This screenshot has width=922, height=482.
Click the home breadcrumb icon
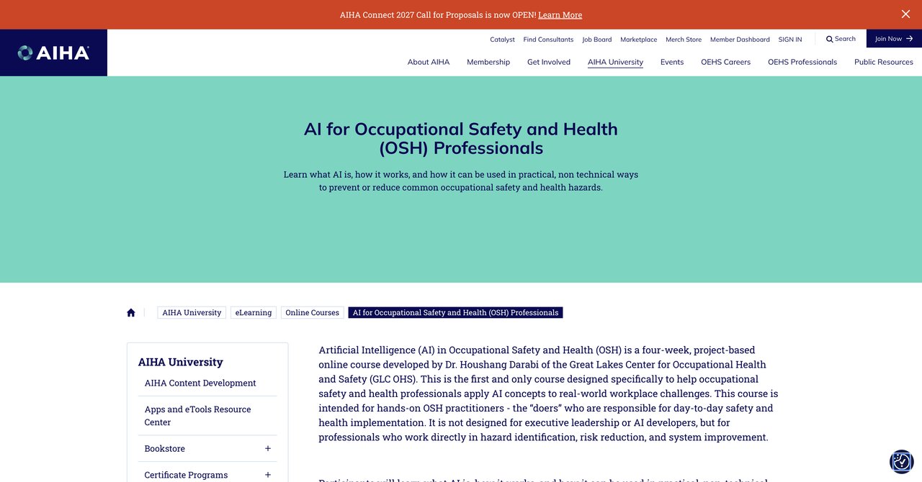pyautogui.click(x=131, y=312)
